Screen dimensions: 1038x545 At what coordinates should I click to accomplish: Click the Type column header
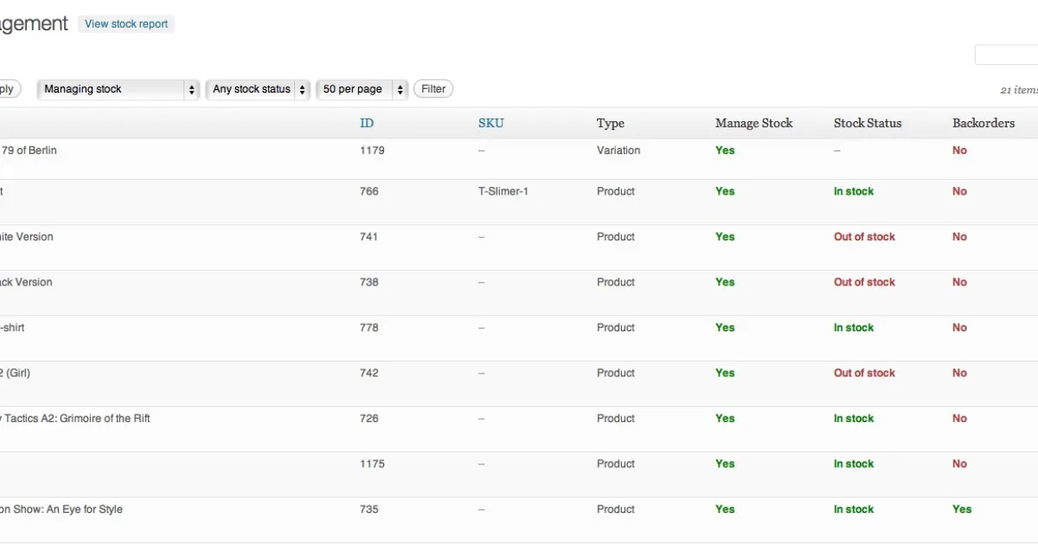pos(611,123)
